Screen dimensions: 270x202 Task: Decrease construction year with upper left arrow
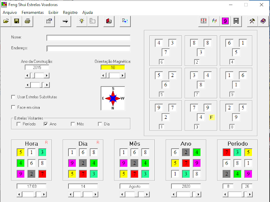tap(27, 75)
